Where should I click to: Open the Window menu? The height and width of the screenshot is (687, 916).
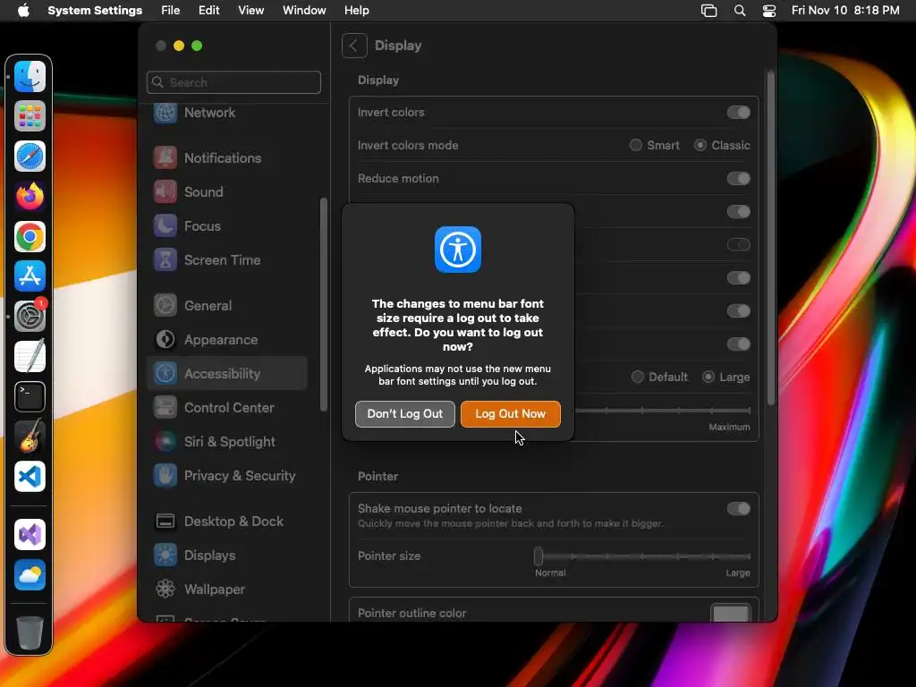[x=304, y=11]
